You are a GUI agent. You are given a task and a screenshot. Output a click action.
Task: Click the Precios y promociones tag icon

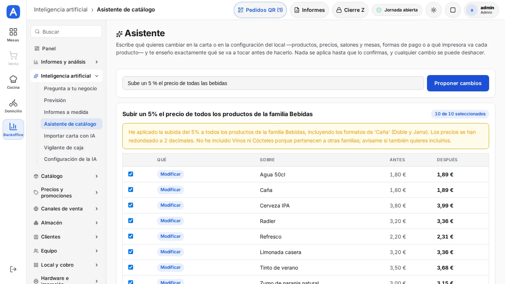pyautogui.click(x=36, y=193)
